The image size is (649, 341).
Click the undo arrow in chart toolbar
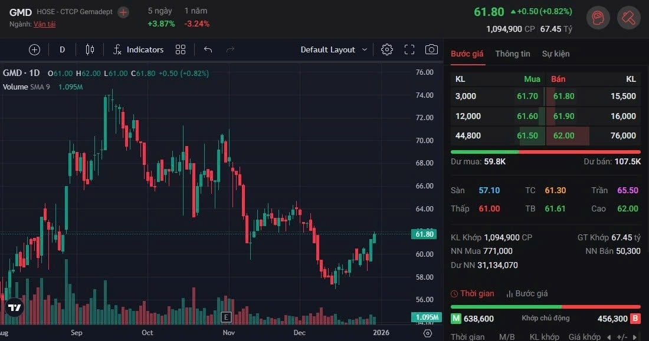(208, 49)
